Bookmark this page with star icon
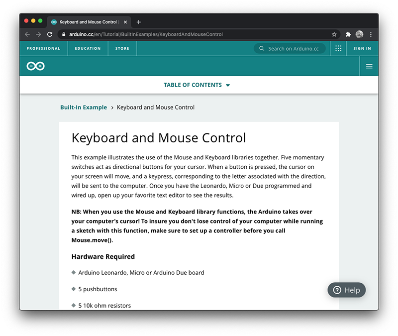Screen dimensions: 398x336 click(x=334, y=34)
